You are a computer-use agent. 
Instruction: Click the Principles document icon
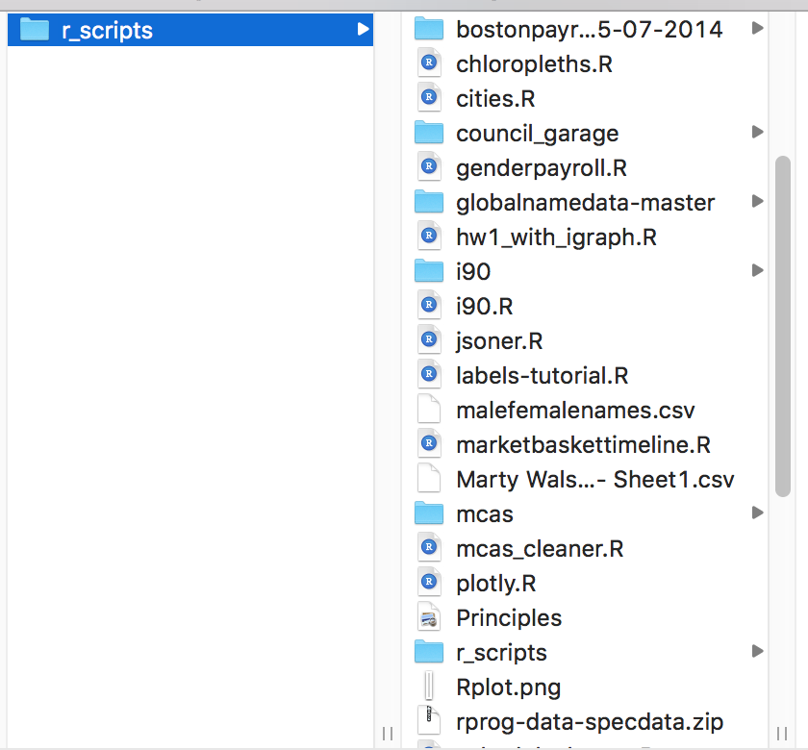pos(428,618)
